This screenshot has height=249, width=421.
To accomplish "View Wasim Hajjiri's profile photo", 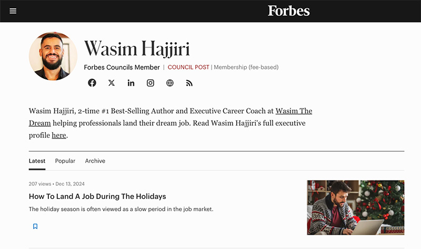I will click(53, 56).
